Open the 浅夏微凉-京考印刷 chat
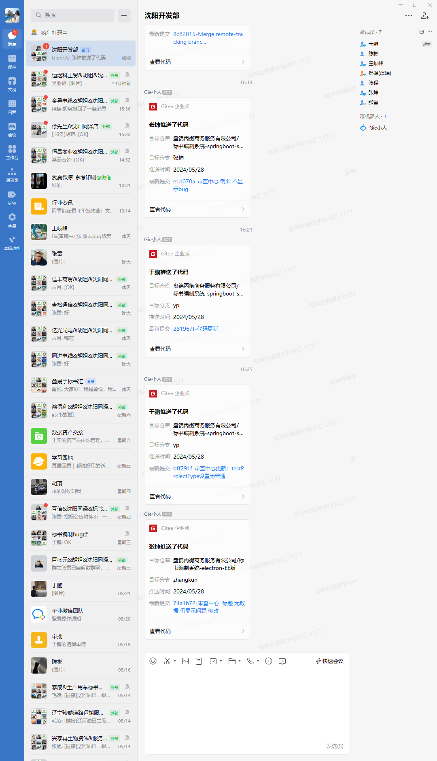 (81, 181)
